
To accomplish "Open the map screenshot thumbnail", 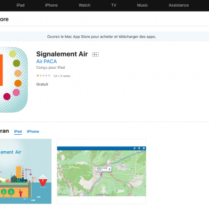I will point(102,171).
